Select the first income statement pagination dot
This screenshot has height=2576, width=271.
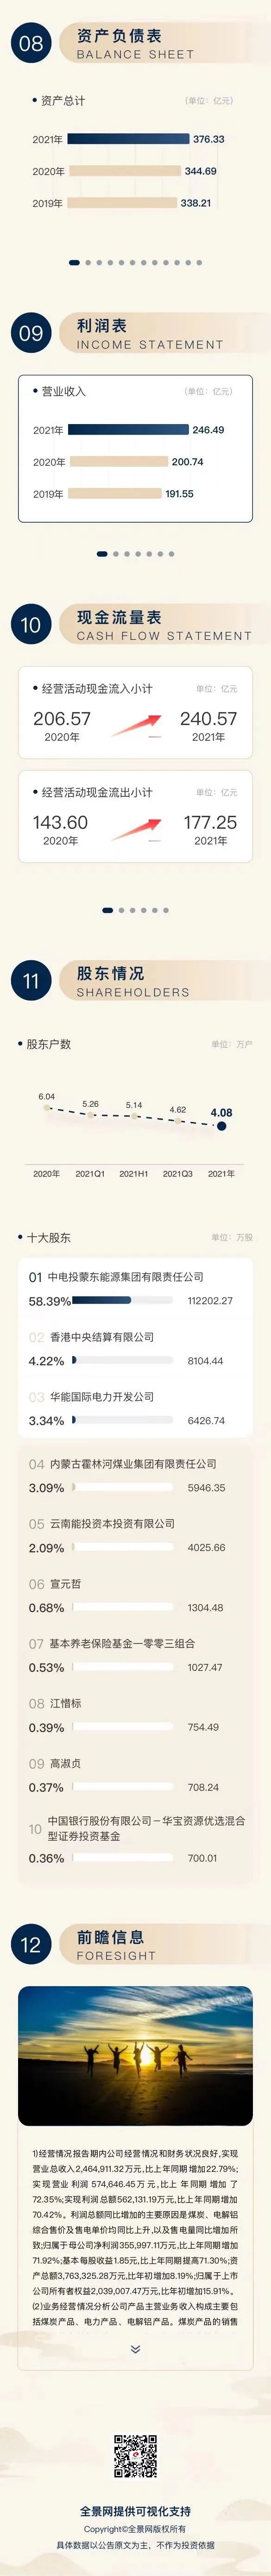(102, 553)
